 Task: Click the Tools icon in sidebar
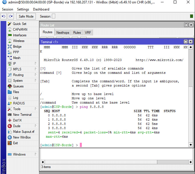(10, 109)
